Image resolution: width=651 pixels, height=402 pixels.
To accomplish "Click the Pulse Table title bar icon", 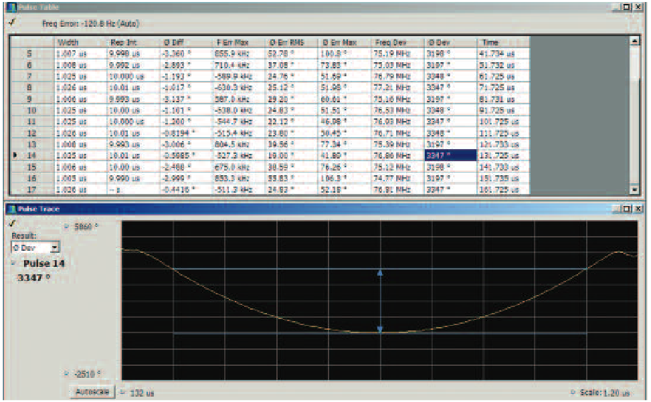I will (11, 6).
